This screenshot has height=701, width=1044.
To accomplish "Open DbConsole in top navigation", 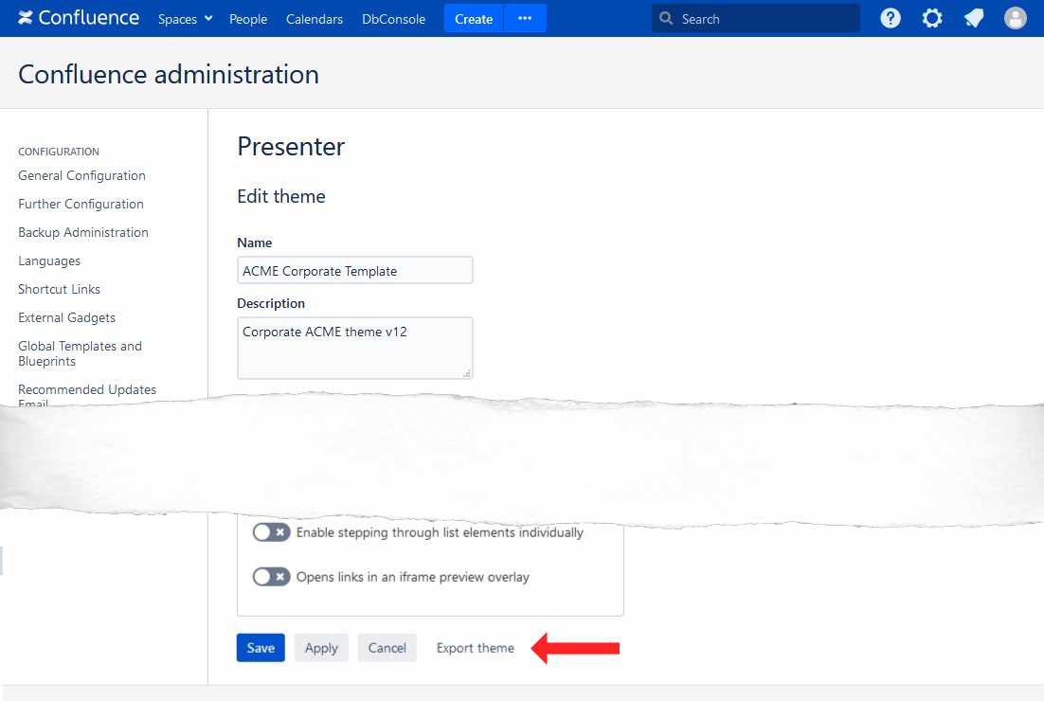I will (x=393, y=19).
